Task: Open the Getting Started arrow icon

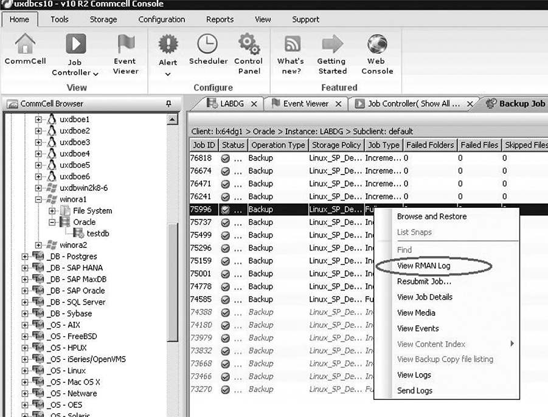Action: pos(332,44)
